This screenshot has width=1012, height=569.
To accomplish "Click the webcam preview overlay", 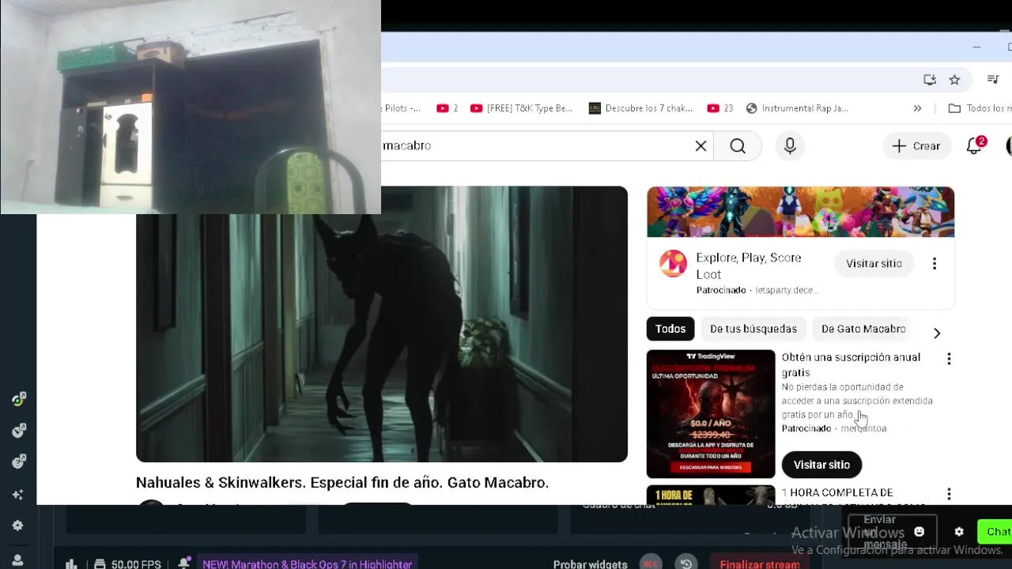I will [x=191, y=107].
